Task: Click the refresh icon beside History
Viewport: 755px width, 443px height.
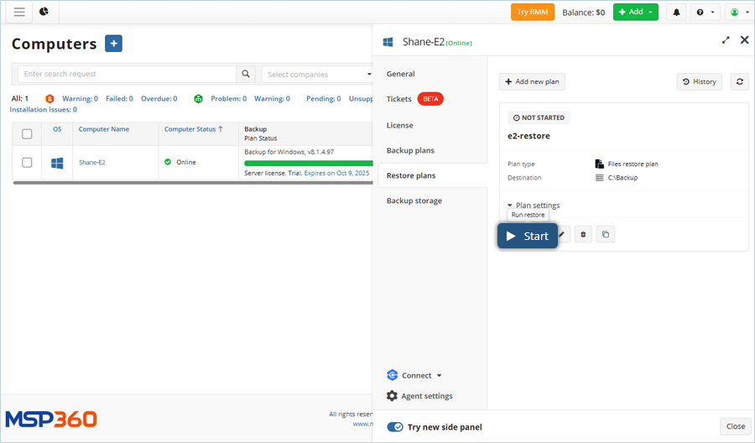Action: (739, 81)
